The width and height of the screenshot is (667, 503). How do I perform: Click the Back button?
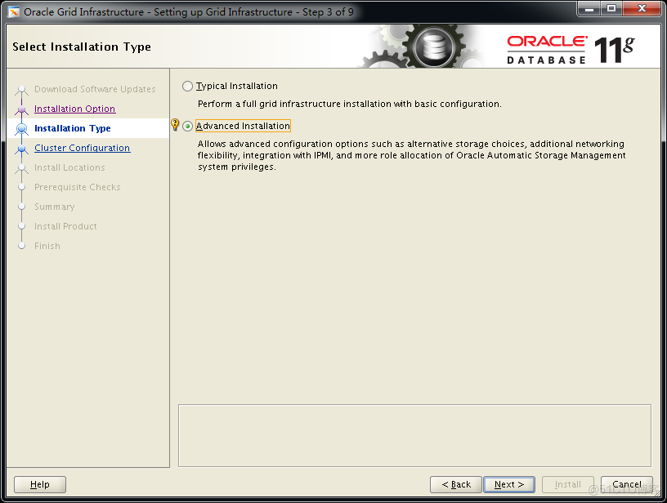click(456, 484)
